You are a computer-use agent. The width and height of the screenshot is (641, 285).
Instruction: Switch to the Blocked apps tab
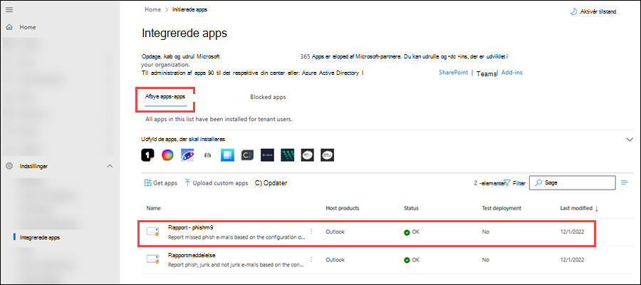coord(268,98)
